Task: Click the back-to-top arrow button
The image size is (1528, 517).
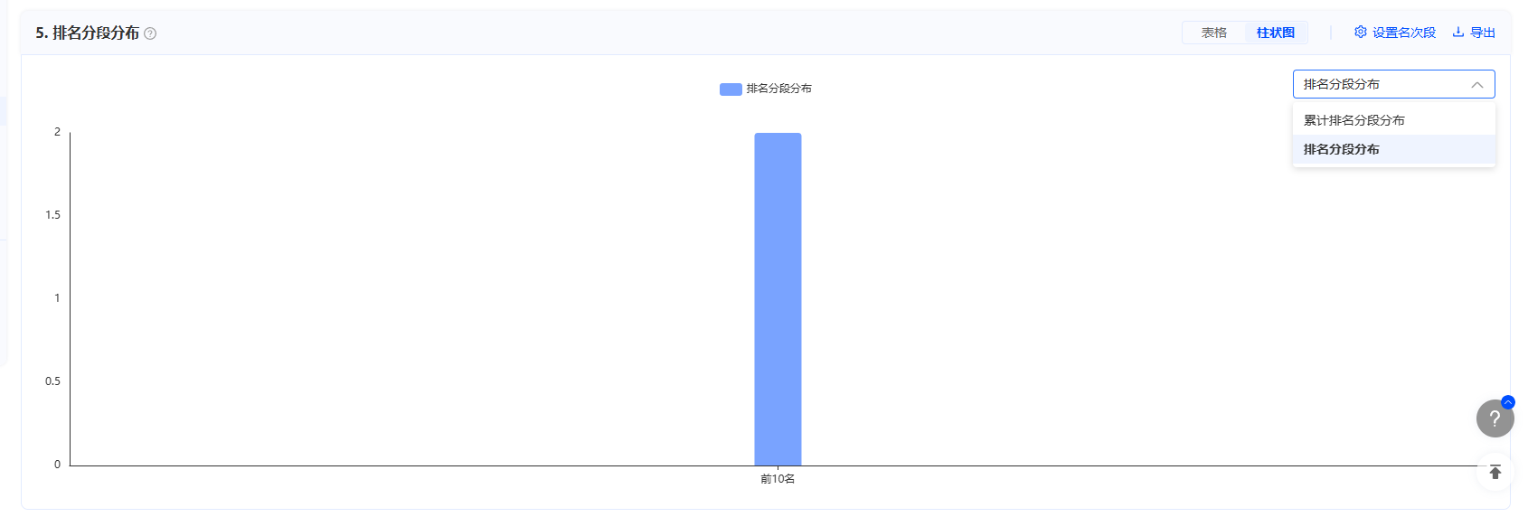Action: (1495, 472)
